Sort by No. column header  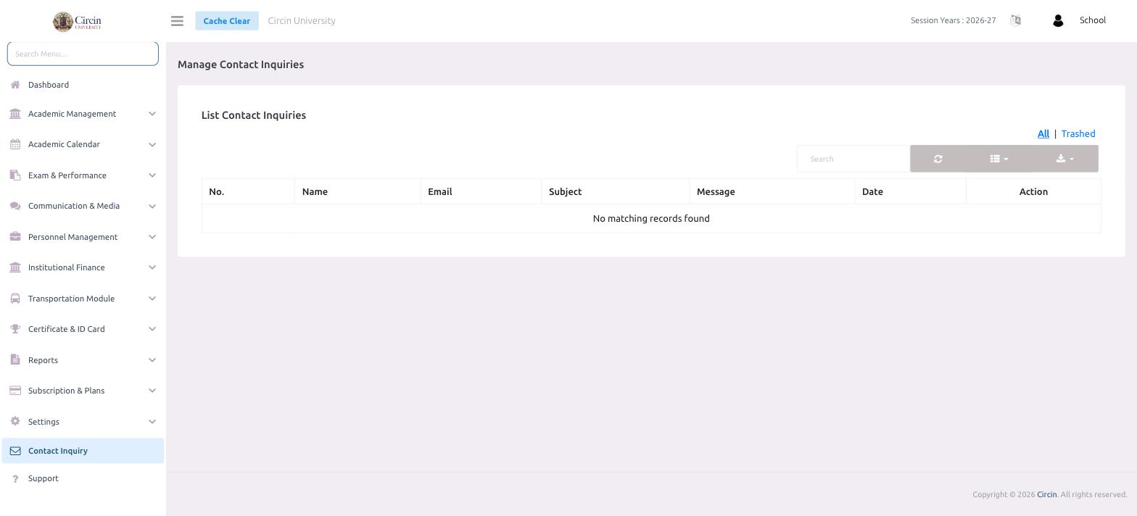(248, 191)
